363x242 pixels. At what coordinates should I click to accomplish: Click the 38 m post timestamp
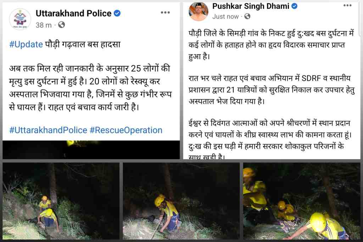pos(44,25)
